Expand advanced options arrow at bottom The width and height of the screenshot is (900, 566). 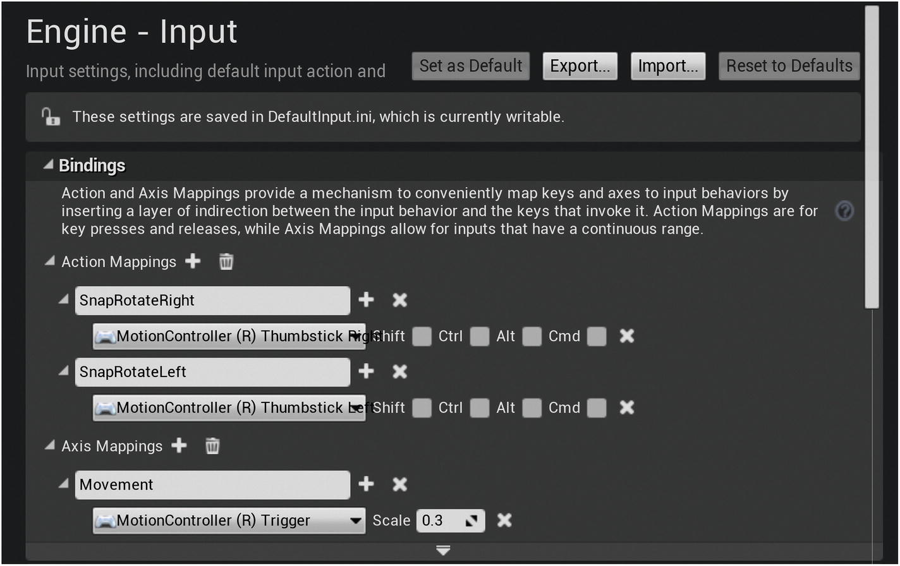[444, 551]
